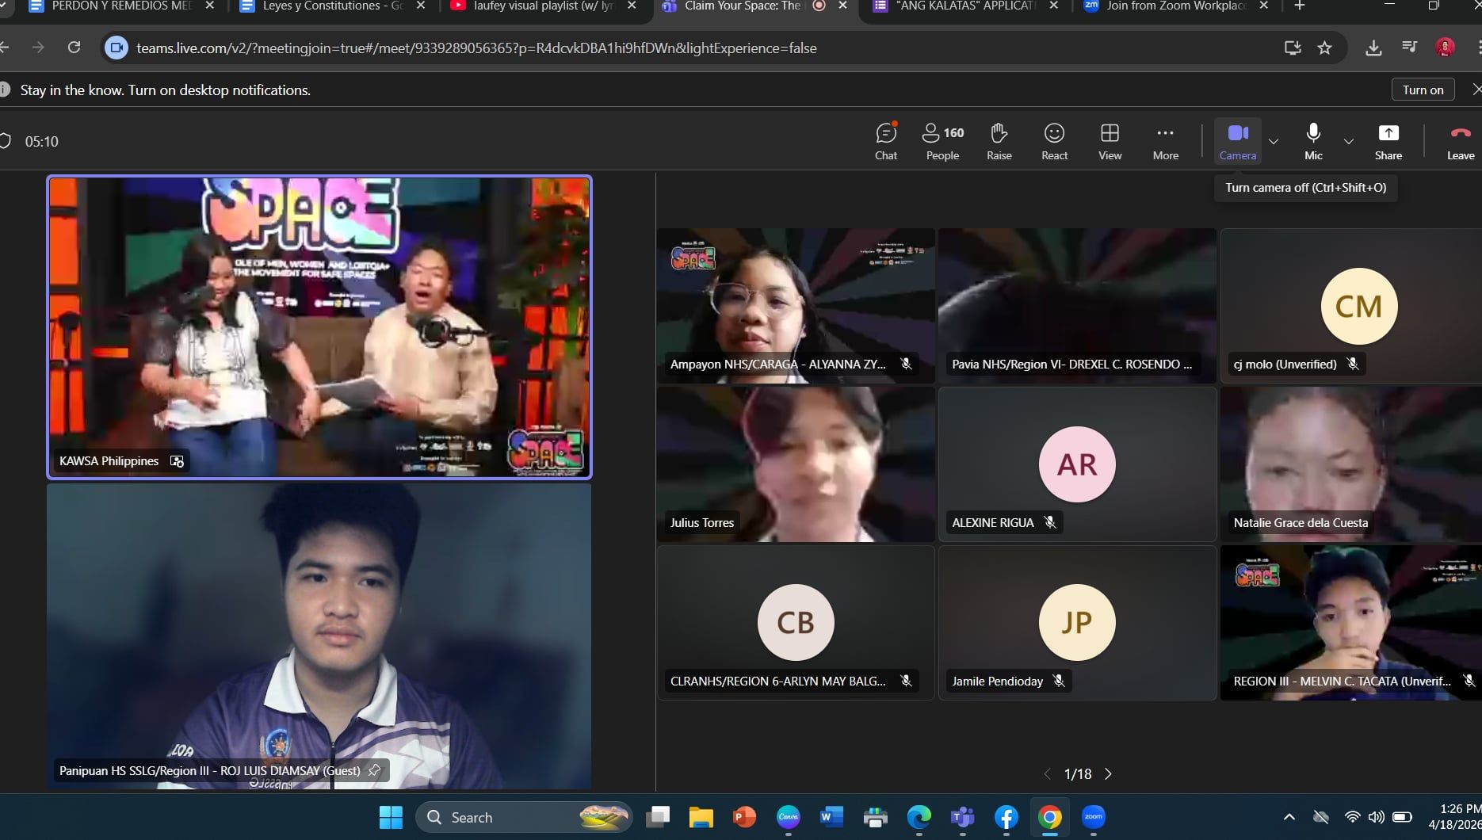Turn on desktop notifications

[x=1423, y=90]
